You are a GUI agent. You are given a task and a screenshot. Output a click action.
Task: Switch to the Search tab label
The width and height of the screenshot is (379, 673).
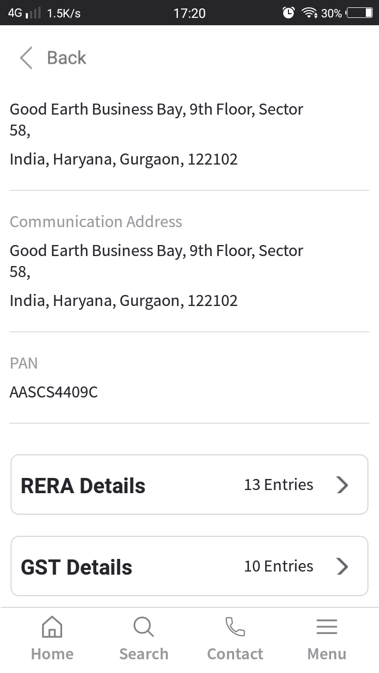(144, 654)
